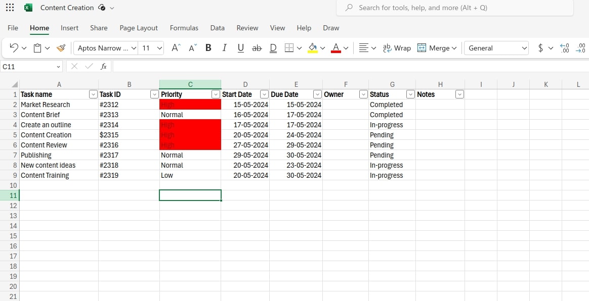The width and height of the screenshot is (589, 301).
Task: Switch to the Page Layout tab
Action: (x=139, y=28)
